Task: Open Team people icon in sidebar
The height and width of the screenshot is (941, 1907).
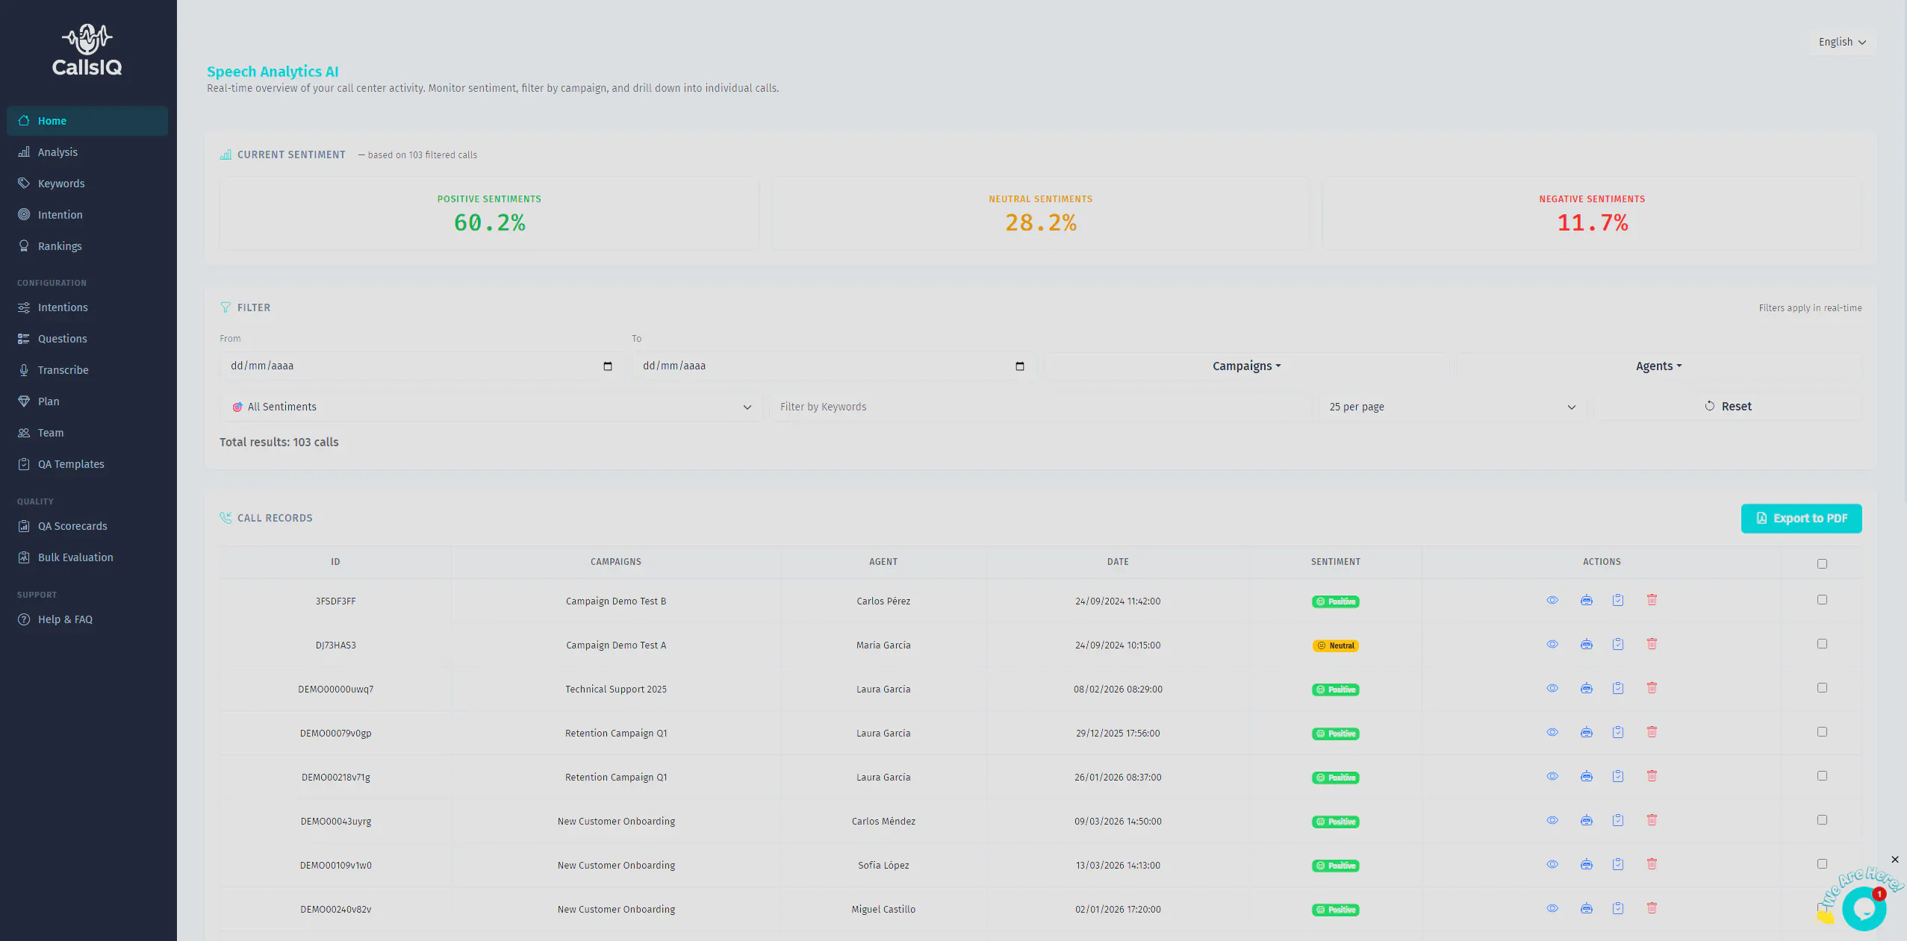Action: pos(24,433)
